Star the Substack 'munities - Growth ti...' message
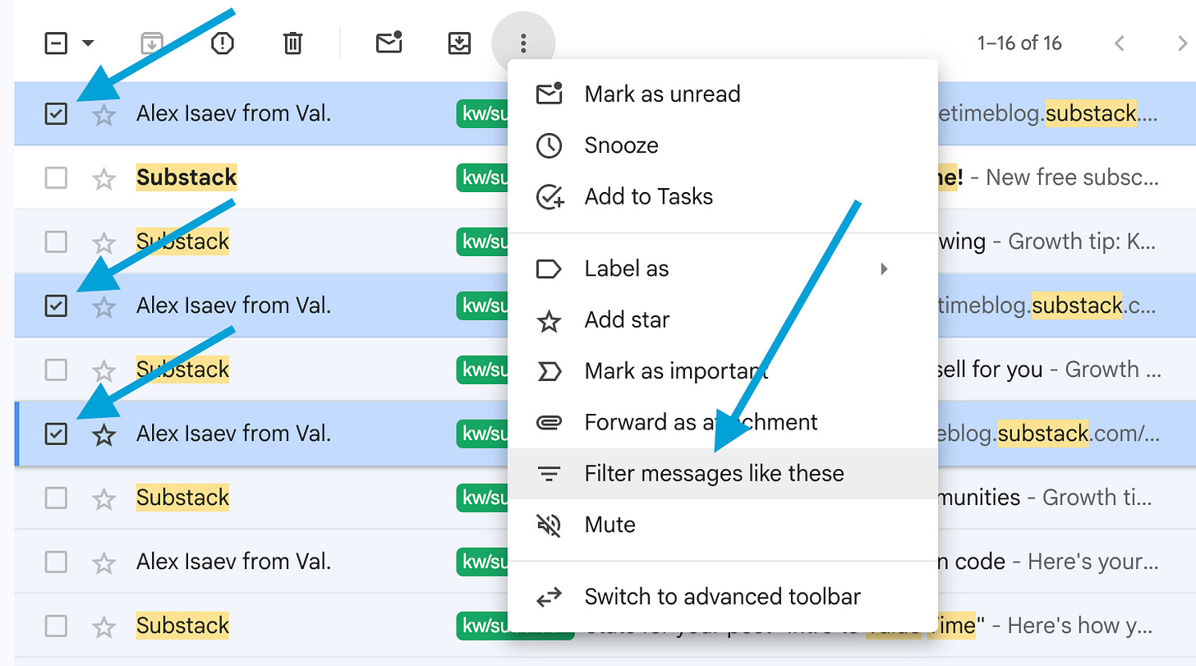This screenshot has width=1196, height=666. click(x=103, y=498)
